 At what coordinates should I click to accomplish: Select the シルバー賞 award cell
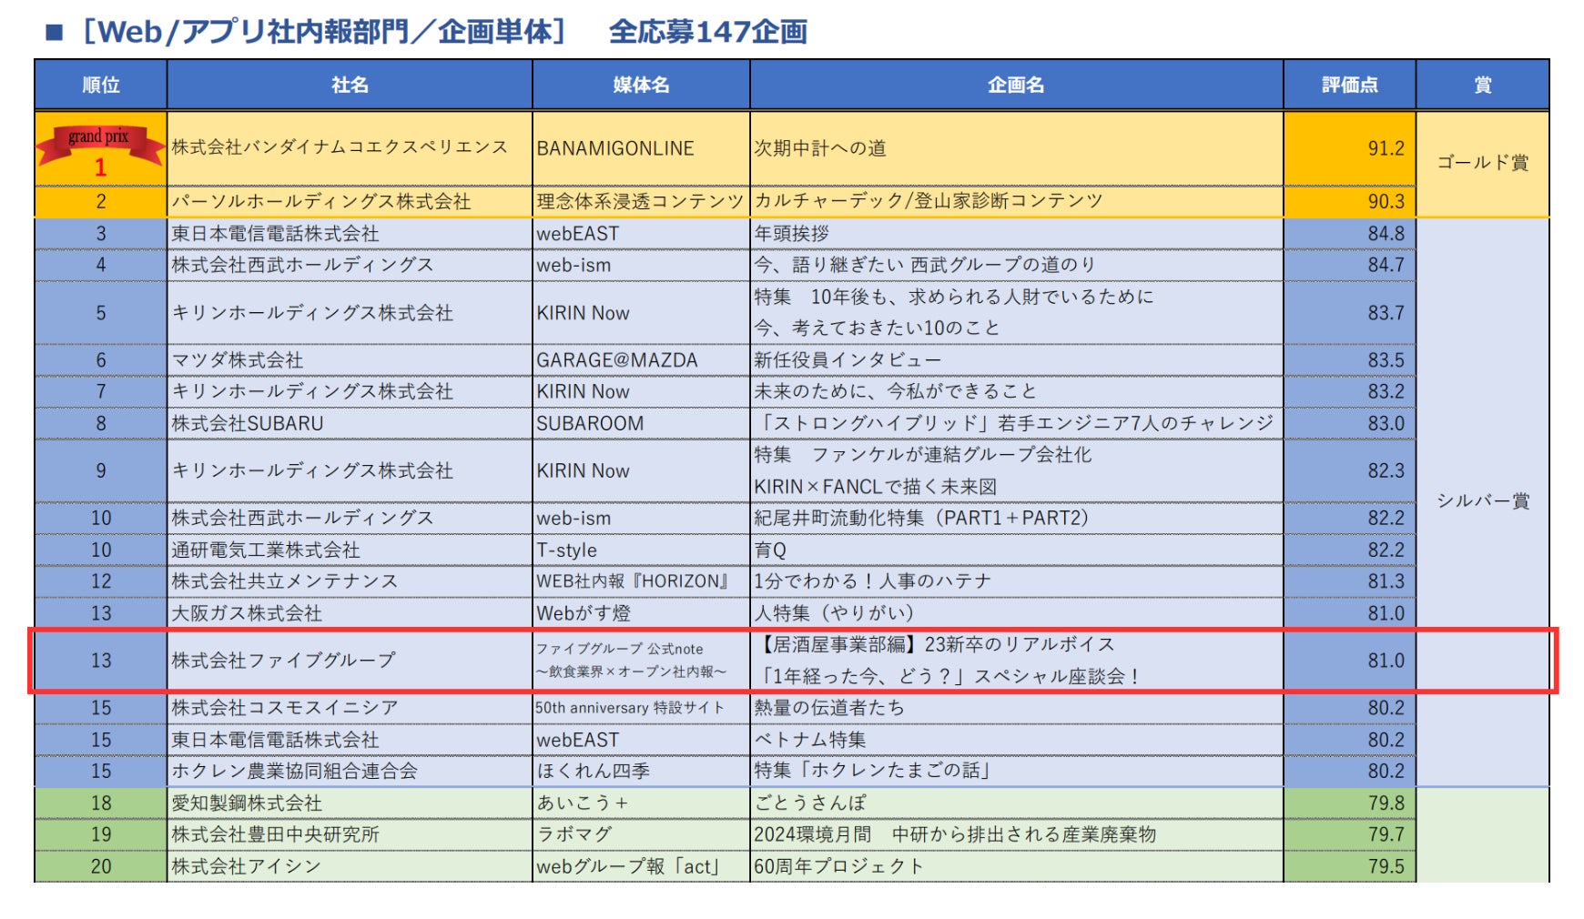click(1483, 501)
